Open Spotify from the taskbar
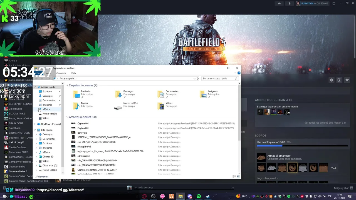This screenshot has height=200, width=356. [199, 196]
